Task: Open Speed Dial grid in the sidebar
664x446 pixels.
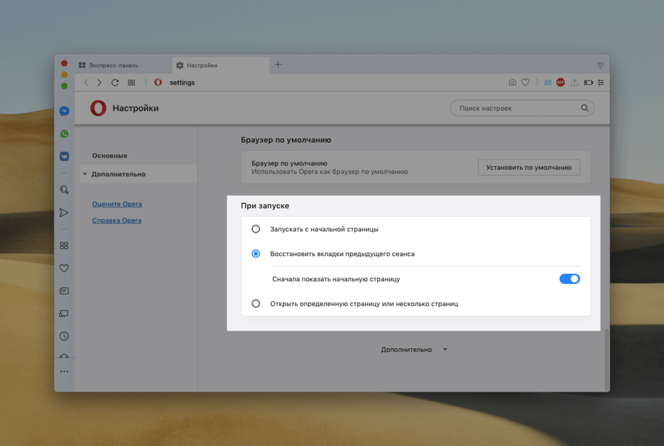Action: [64, 246]
